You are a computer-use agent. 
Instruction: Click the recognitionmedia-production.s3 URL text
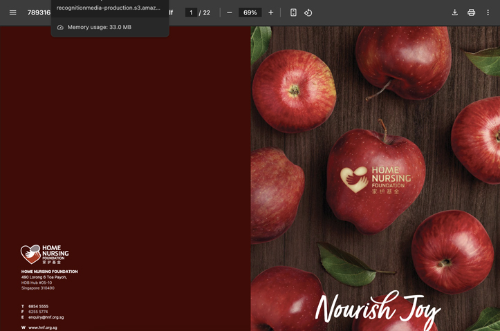(109, 8)
